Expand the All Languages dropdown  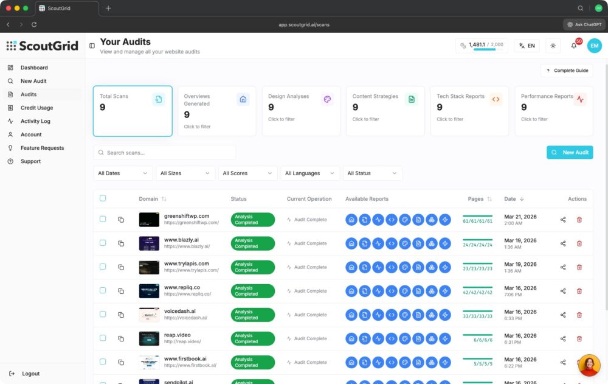click(309, 173)
